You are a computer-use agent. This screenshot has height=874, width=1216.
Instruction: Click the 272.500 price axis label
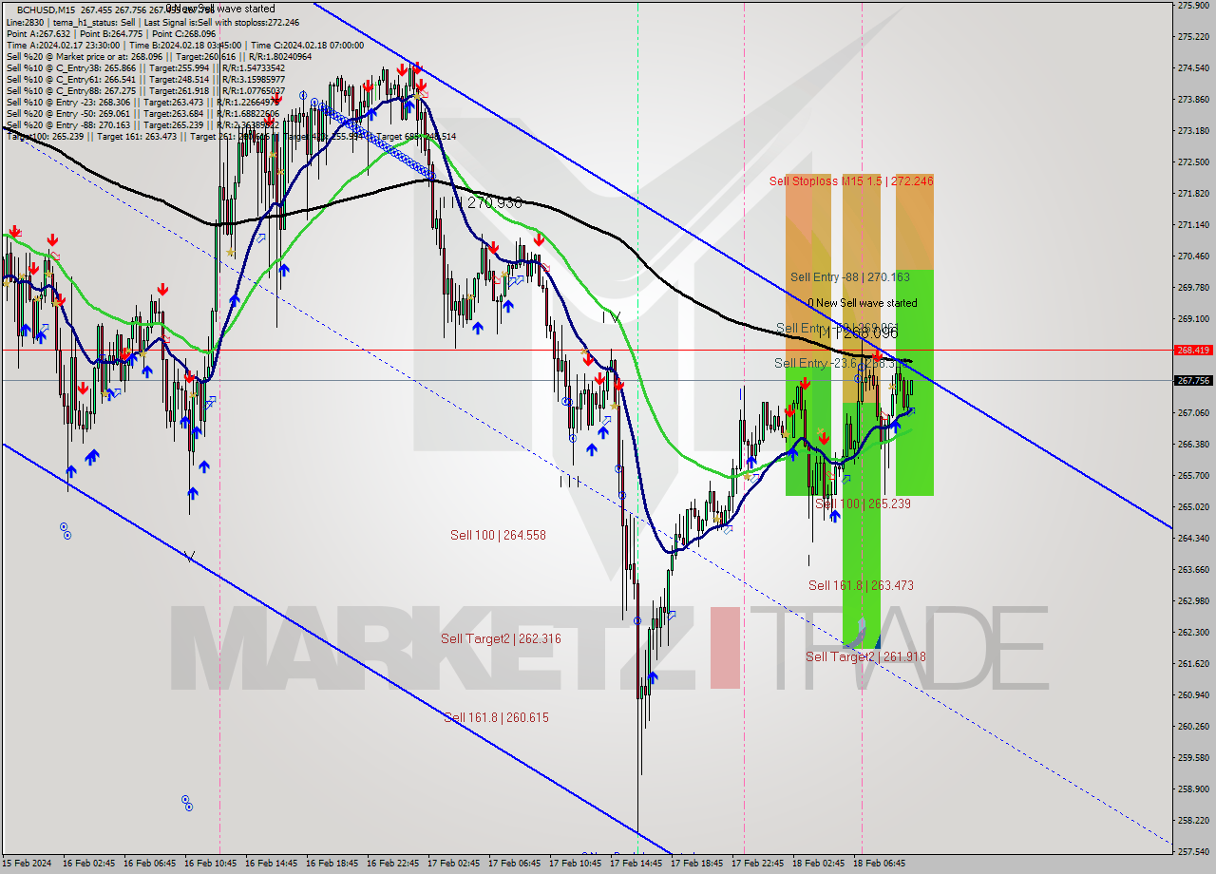click(1193, 161)
